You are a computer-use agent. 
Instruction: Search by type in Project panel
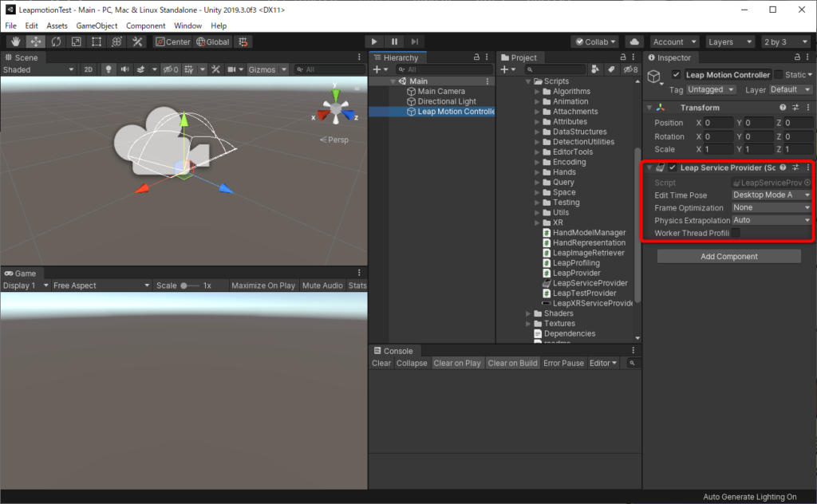594,69
